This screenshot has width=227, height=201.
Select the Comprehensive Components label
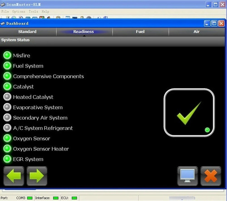coord(49,77)
